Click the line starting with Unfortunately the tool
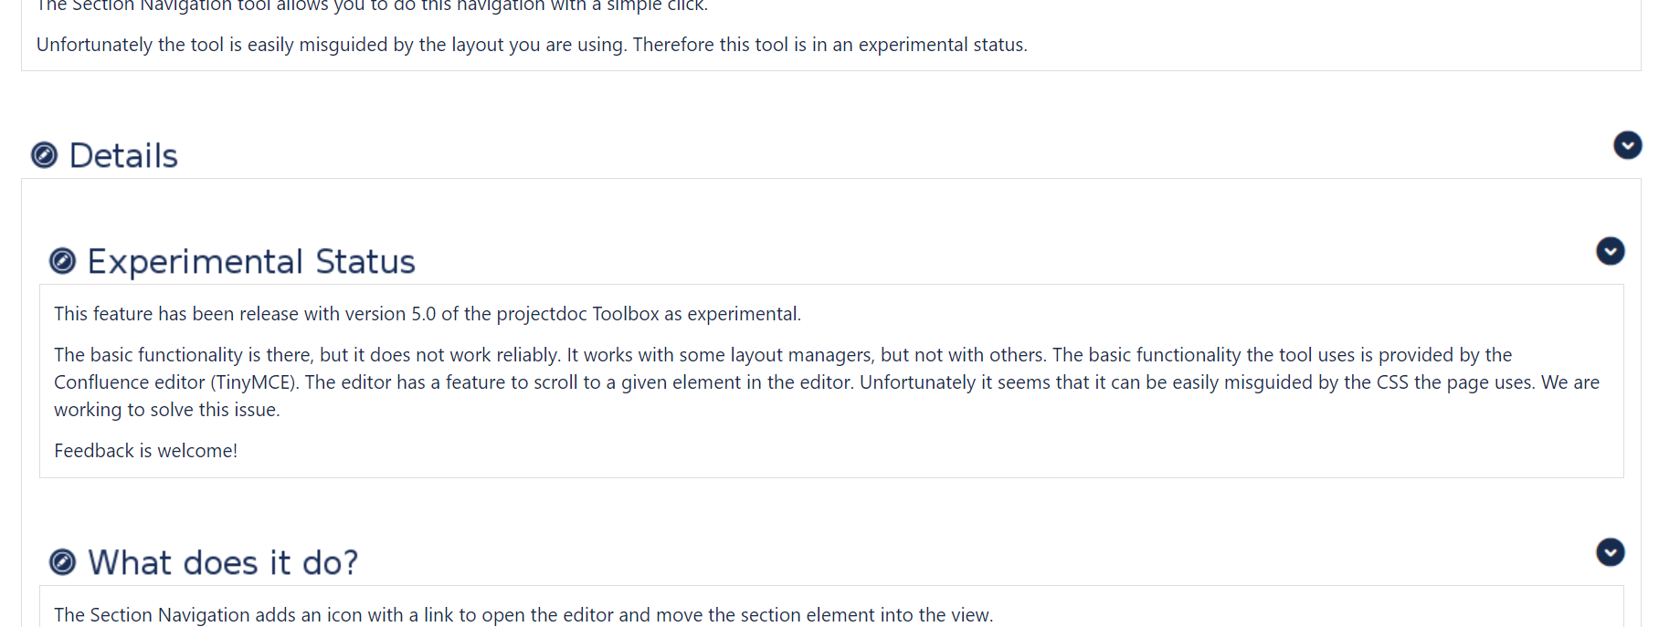 (531, 45)
